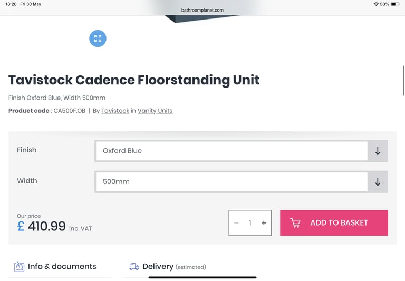Image resolution: width=405 pixels, height=281 pixels.
Task: Increase quantity with the plus button
Action: [x=264, y=223]
